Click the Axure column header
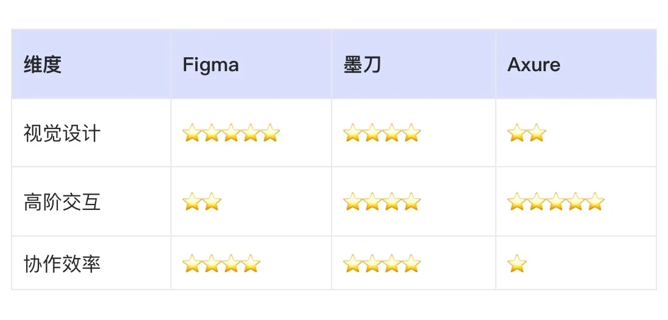Image resolution: width=668 pixels, height=320 pixels. coord(534,64)
